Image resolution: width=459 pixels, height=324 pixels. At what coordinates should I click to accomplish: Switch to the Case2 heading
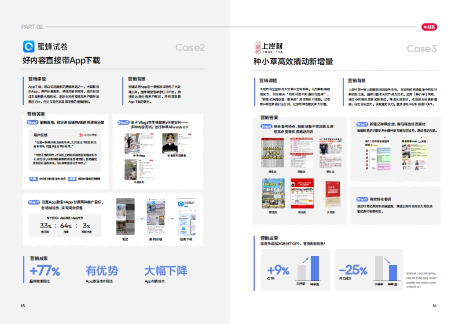[x=190, y=48]
